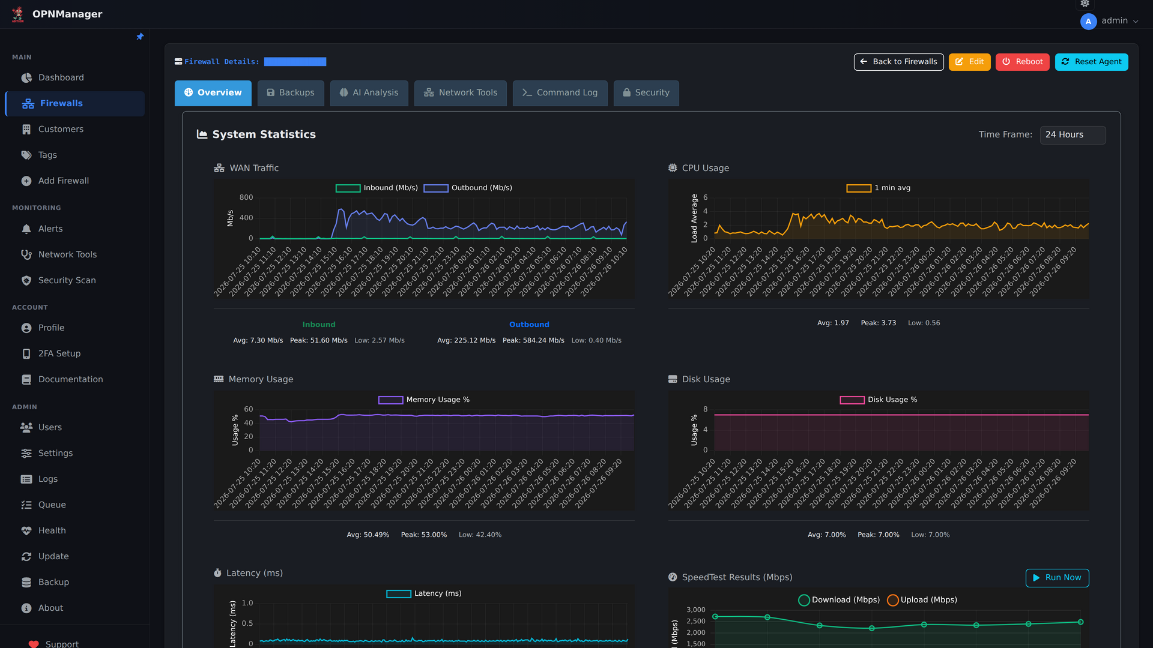
Task: Click Back to Firewalls button
Action: [x=899, y=62]
